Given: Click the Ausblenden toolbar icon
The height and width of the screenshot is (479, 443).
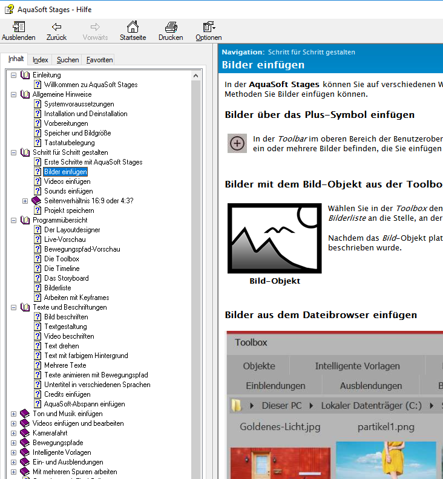Looking at the screenshot, I should click(x=19, y=27).
